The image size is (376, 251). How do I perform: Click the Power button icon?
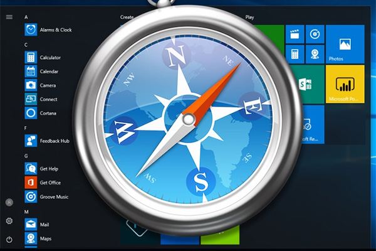(9, 240)
